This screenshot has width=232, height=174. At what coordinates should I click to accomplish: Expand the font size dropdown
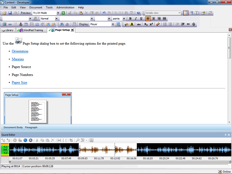[109, 18]
